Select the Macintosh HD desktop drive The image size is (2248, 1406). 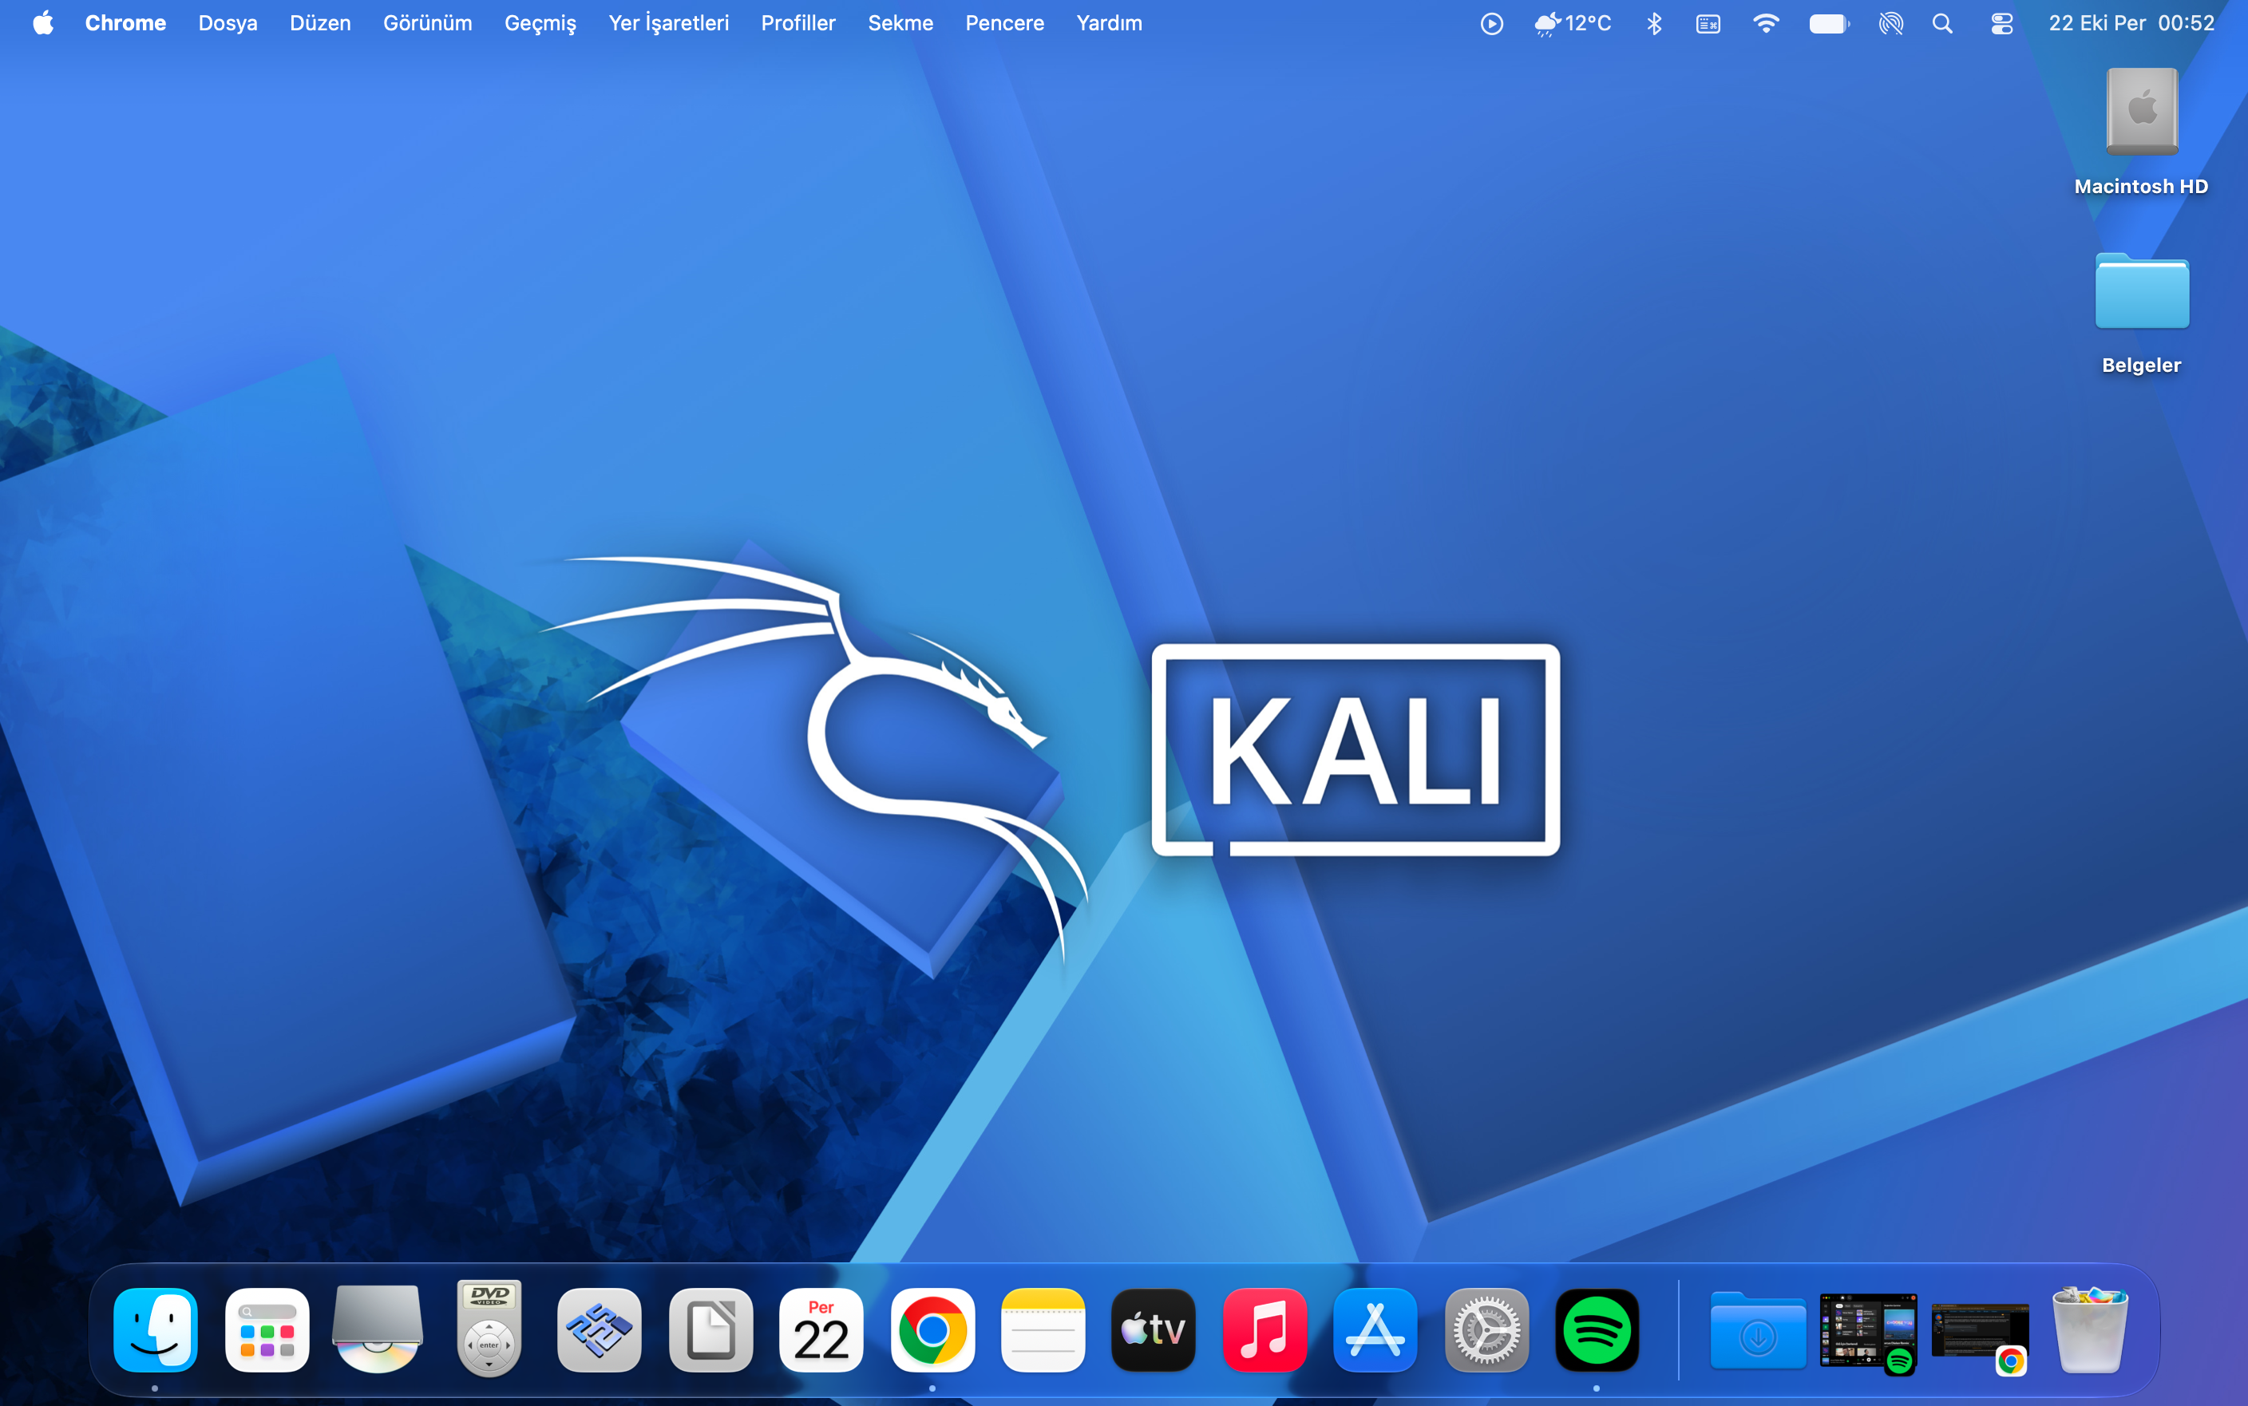2141,131
